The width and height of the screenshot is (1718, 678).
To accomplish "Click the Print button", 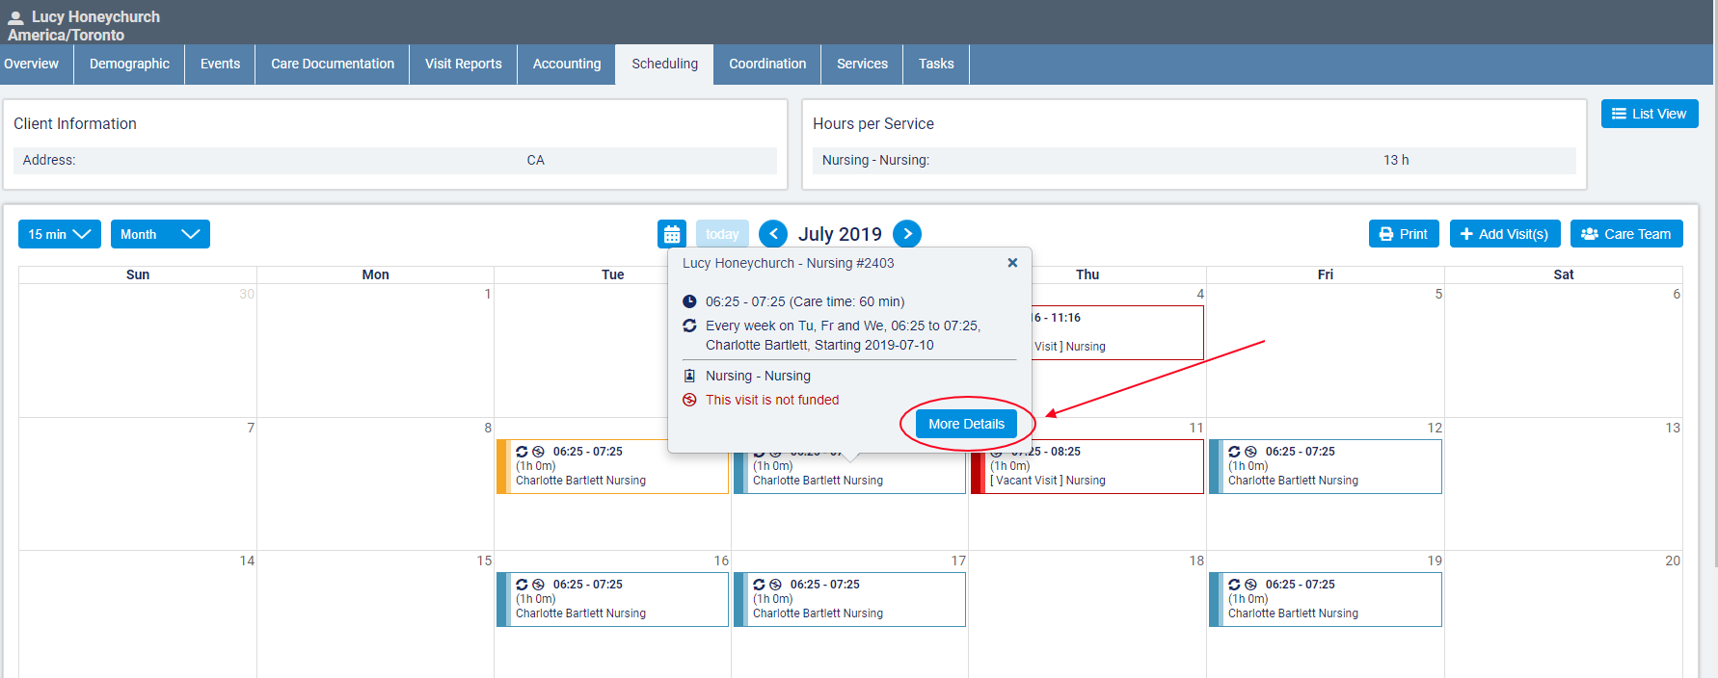I will click(1403, 234).
